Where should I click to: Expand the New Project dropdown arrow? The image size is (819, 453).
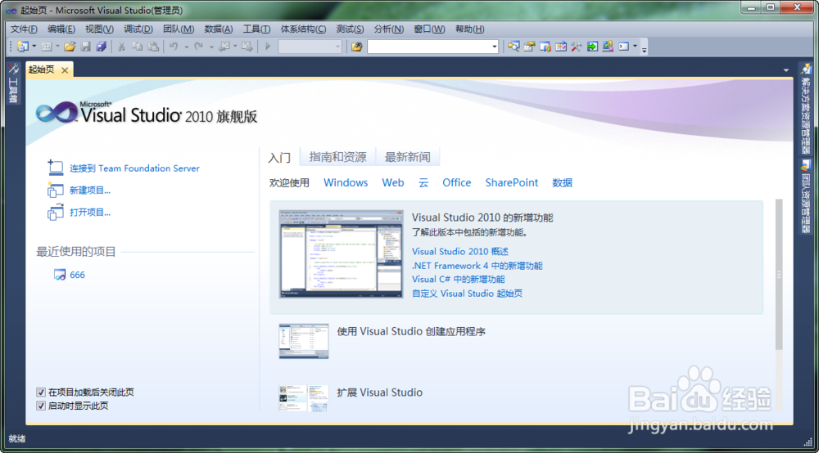tap(34, 47)
